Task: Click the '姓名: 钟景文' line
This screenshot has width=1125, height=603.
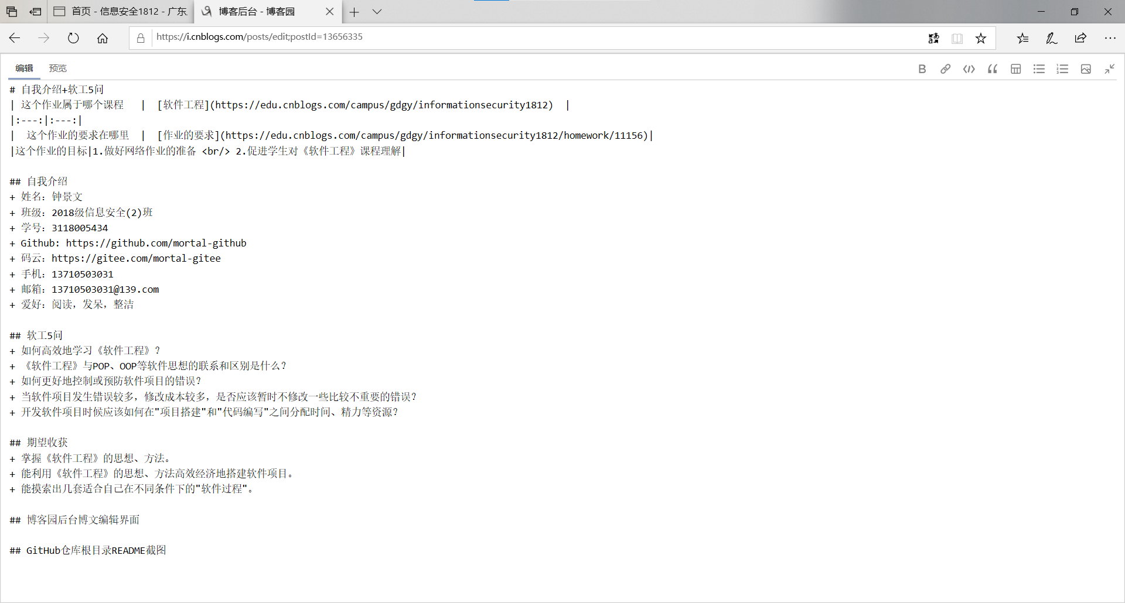Action: pos(46,197)
